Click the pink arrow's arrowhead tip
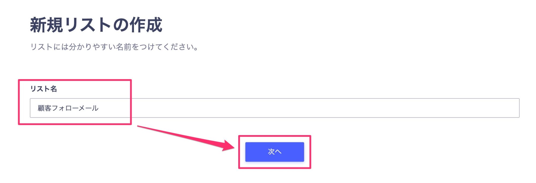The image size is (536, 183). tap(234, 147)
